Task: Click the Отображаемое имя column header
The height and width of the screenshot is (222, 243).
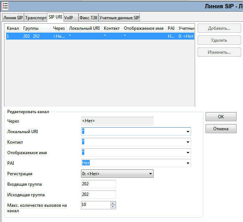Action: 143,28
